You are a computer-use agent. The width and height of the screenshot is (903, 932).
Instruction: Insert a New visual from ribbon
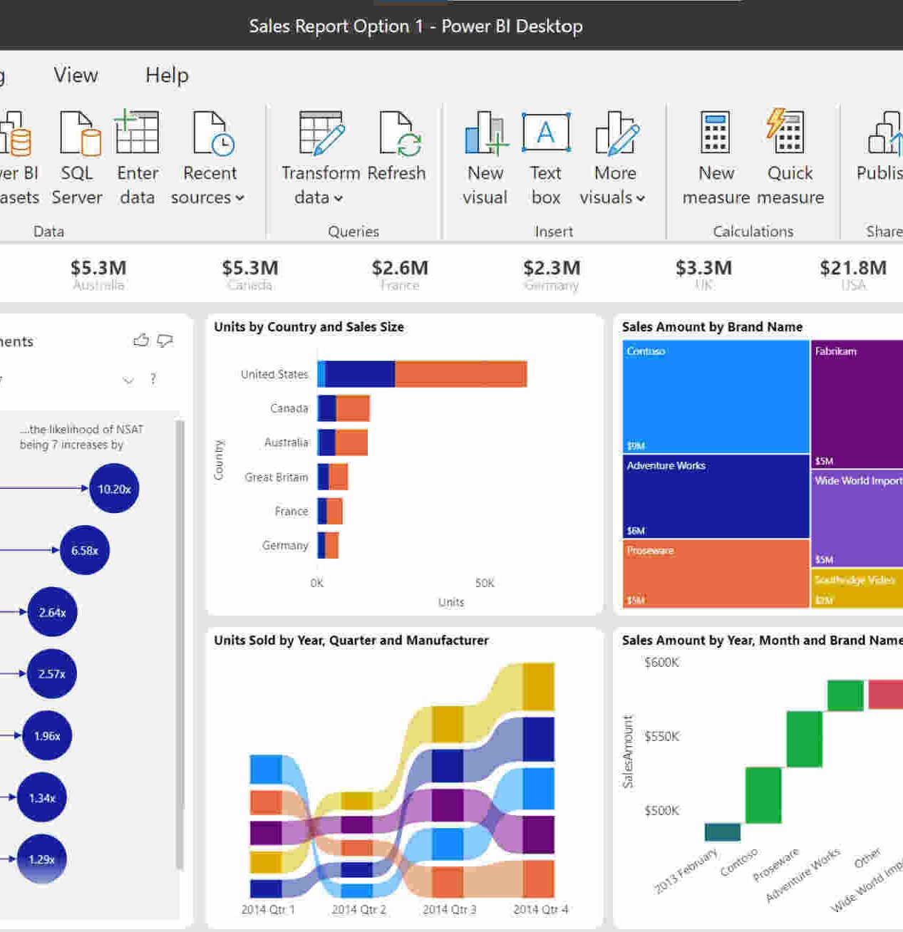pyautogui.click(x=485, y=134)
